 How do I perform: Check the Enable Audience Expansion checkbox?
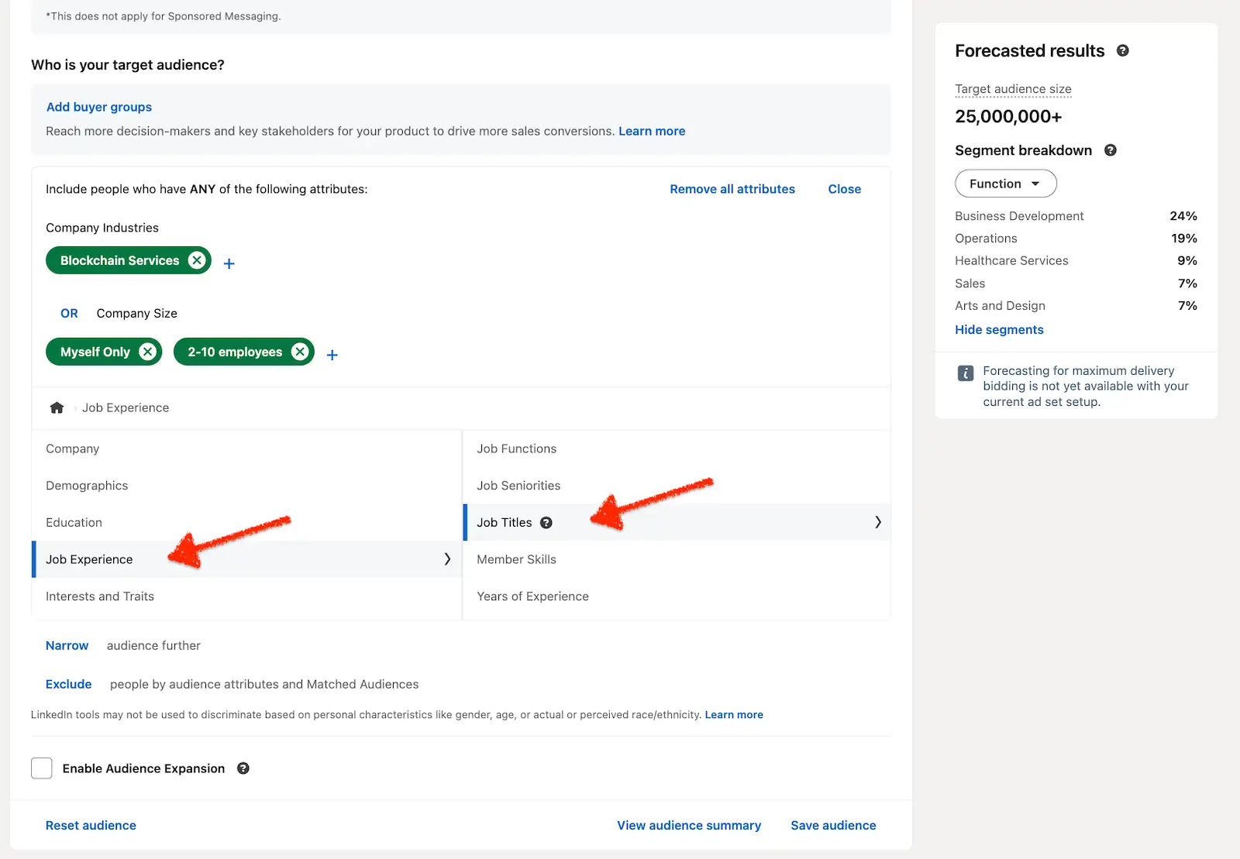tap(42, 768)
